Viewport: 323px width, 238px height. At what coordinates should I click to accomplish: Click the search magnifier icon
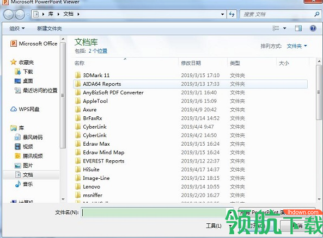pyautogui.click(x=316, y=14)
